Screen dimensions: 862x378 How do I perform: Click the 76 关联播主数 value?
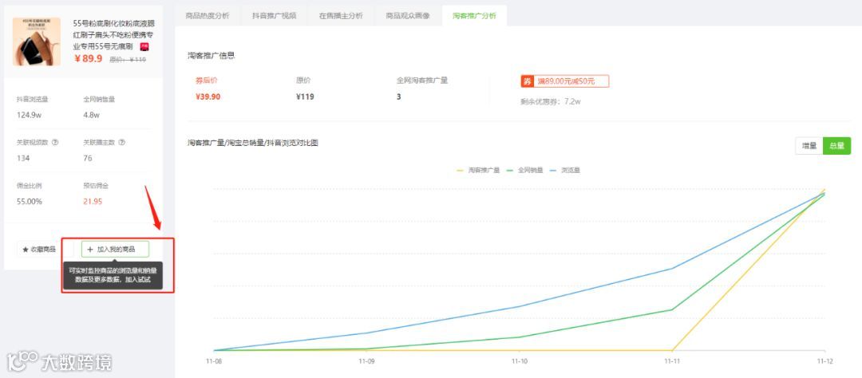pyautogui.click(x=88, y=158)
